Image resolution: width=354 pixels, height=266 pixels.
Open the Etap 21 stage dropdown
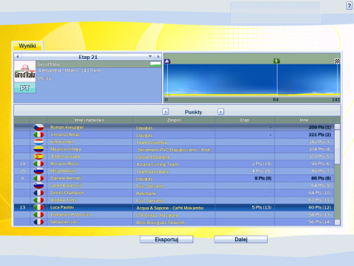click(x=150, y=57)
